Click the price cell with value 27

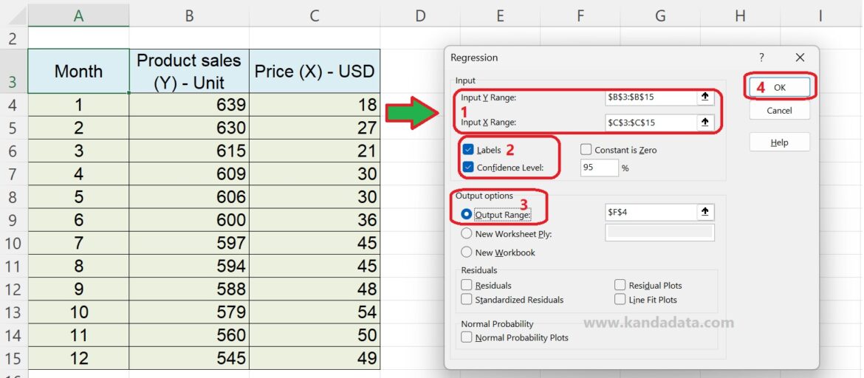pos(314,128)
